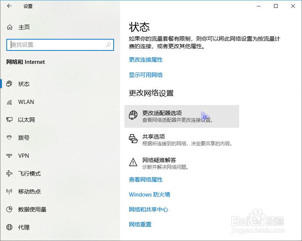Select the 以太网 monitor icon
Viewport: 302px width, 241px height.
(x=9, y=120)
